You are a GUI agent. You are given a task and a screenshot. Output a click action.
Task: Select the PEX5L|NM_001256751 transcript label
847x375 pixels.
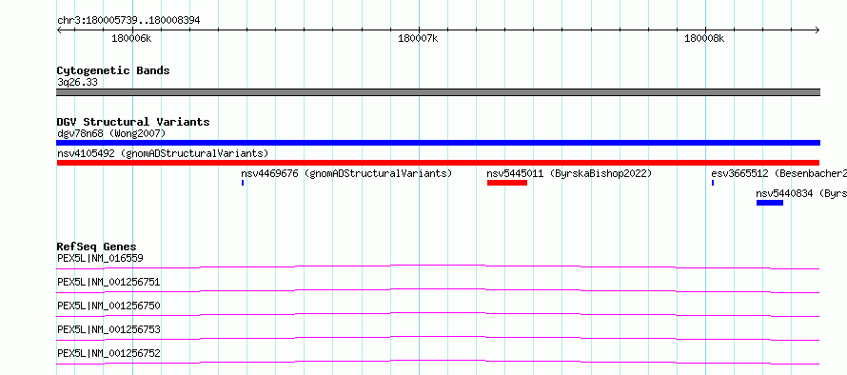[x=108, y=282]
